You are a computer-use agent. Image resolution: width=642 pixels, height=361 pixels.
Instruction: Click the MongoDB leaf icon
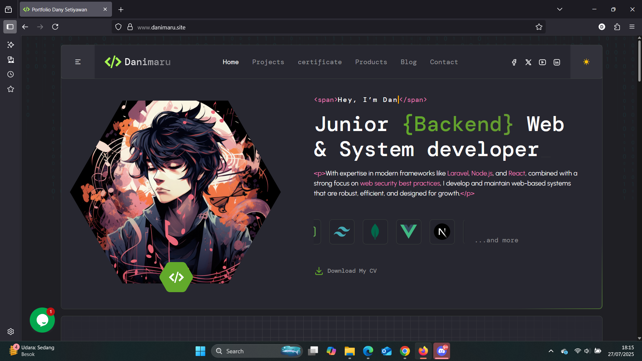pos(375,232)
